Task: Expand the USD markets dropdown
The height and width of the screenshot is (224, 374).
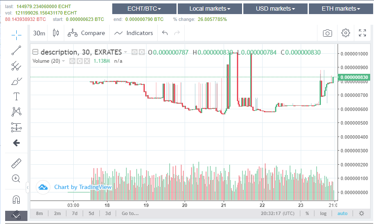Action: click(275, 9)
